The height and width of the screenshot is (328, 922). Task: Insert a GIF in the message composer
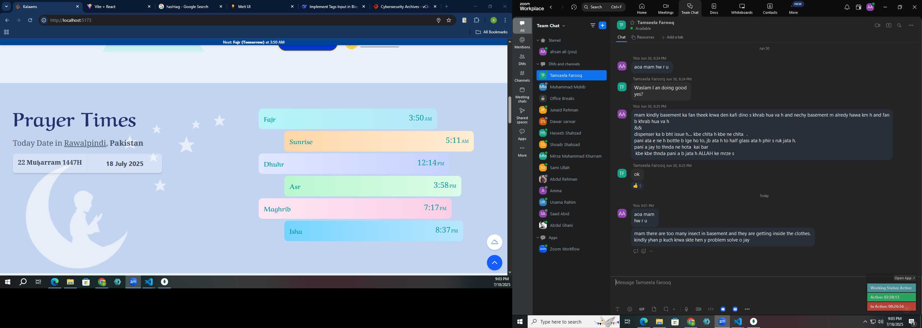(642, 309)
